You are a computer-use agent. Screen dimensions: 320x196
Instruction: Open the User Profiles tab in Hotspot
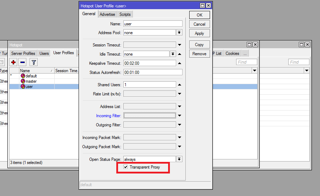click(63, 53)
